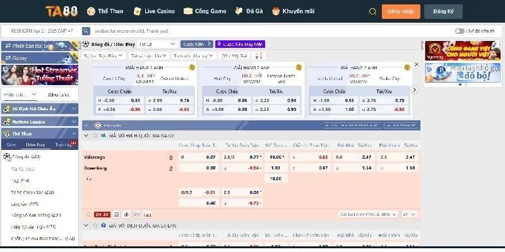The image size is (505, 252).
Task: Click the coin icon on Hull City match card
Action: click(298, 67)
